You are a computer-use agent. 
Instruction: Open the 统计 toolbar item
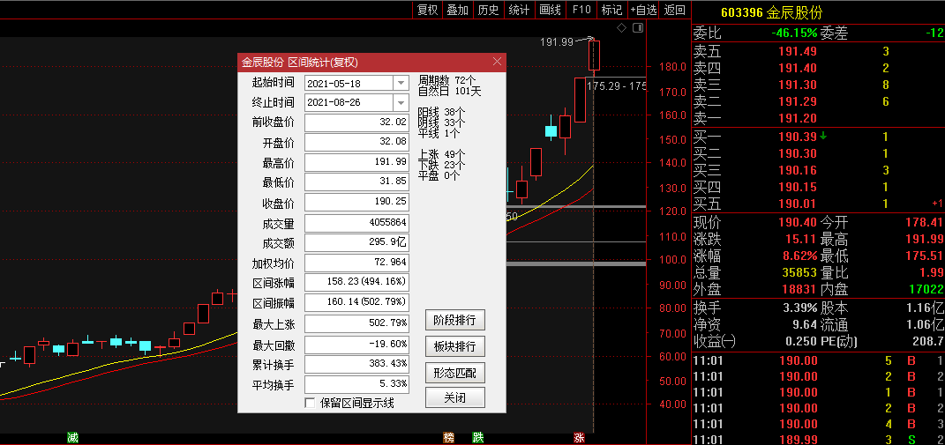click(519, 10)
